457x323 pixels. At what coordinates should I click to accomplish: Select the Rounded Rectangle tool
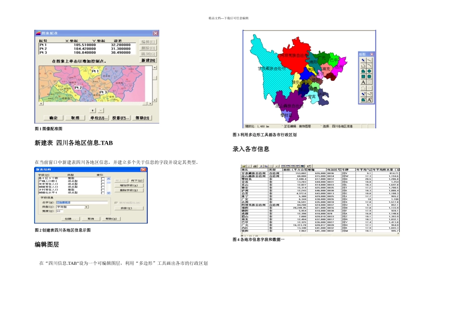pos(369,76)
